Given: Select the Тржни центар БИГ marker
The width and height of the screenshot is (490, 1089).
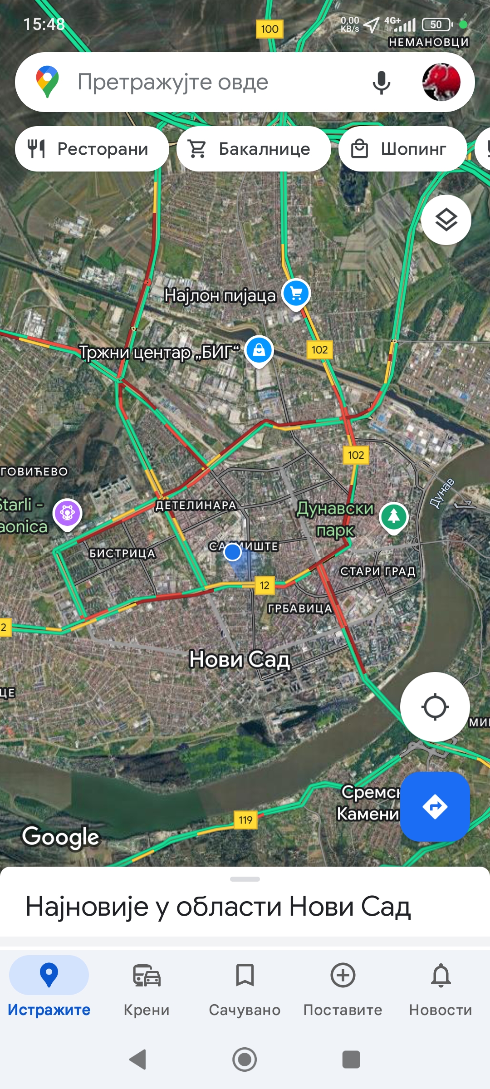Looking at the screenshot, I should pyautogui.click(x=259, y=351).
